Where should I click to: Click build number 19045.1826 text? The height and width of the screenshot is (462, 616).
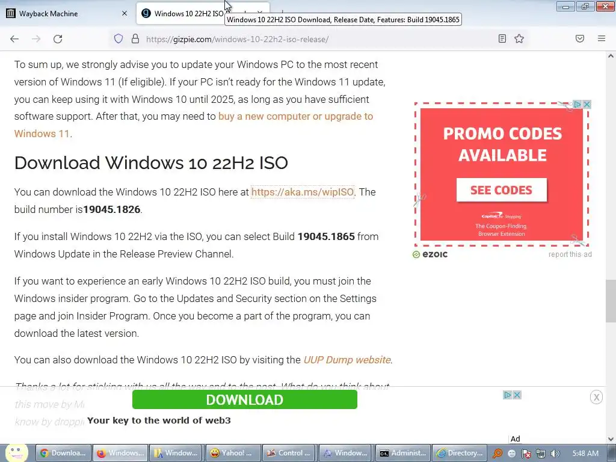click(x=111, y=209)
